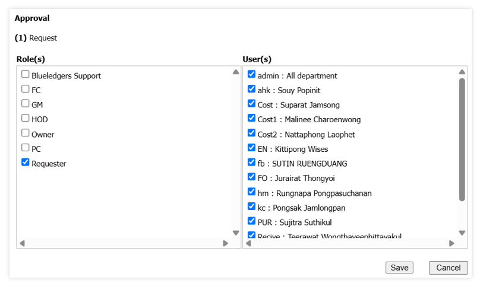The image size is (480, 283).
Task: Click the Users list vertical scrollbar thumb
Action: tap(462, 139)
